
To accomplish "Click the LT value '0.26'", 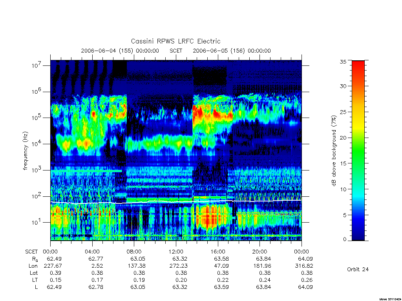I will (307, 280).
